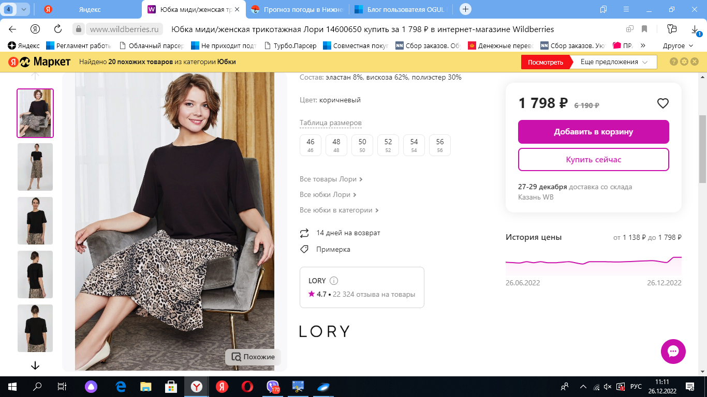
Task: Open the Yandex home button beside address bar
Action: (35, 29)
